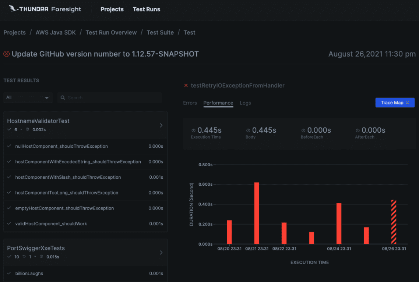Click the testRetryIOExceptionFromHandler test title
Image resolution: width=419 pixels, height=282 pixels.
coord(237,85)
